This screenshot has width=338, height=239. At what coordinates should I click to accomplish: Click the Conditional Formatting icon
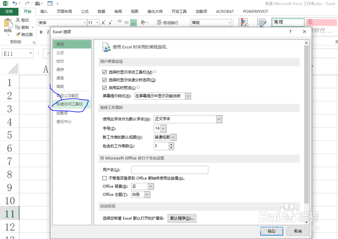point(243,23)
